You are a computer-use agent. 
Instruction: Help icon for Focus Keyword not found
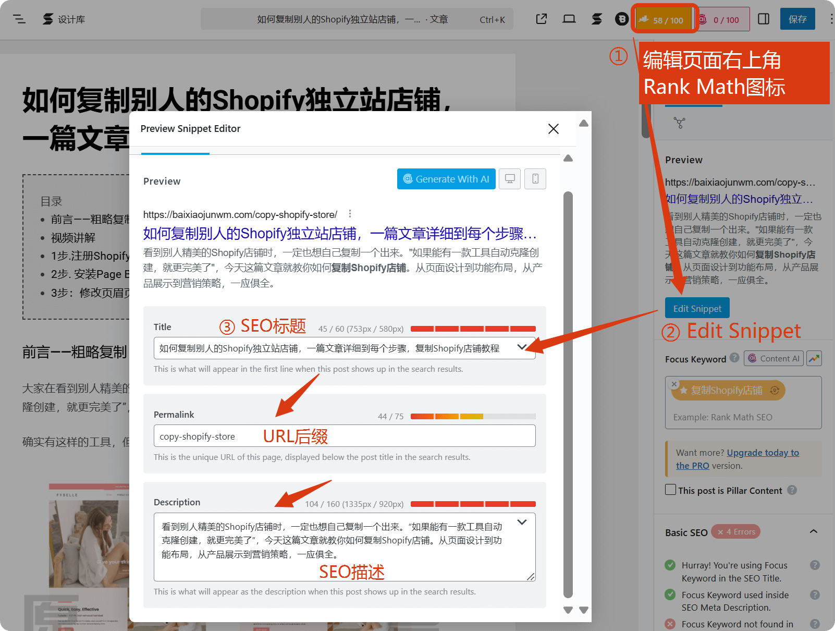[x=815, y=624]
